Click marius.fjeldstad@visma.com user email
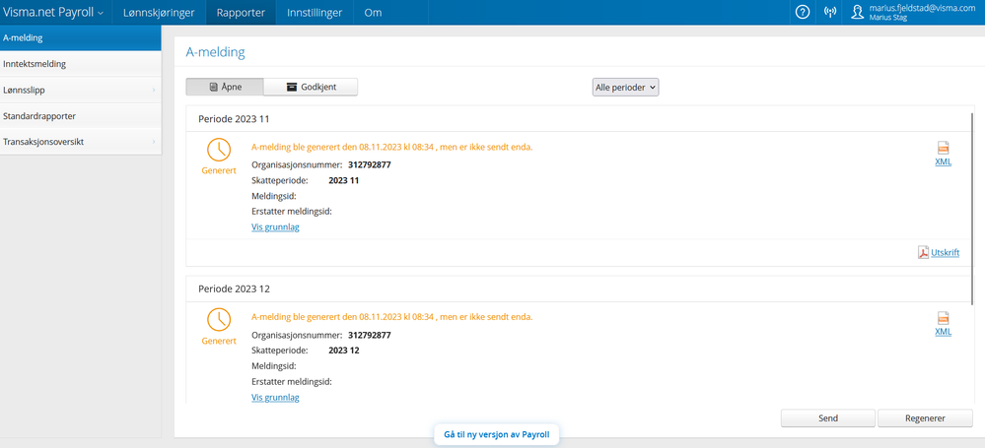 coord(922,8)
